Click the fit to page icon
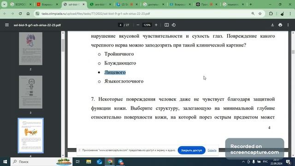 pyautogui.click(x=166, y=25)
